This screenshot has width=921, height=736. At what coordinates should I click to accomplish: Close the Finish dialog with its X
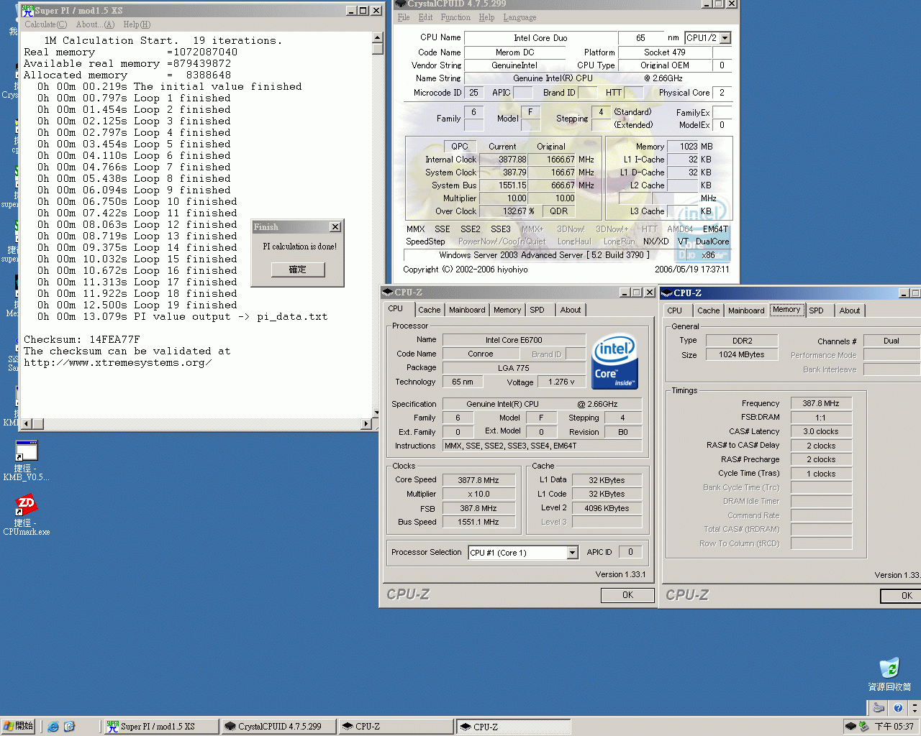tap(335, 227)
